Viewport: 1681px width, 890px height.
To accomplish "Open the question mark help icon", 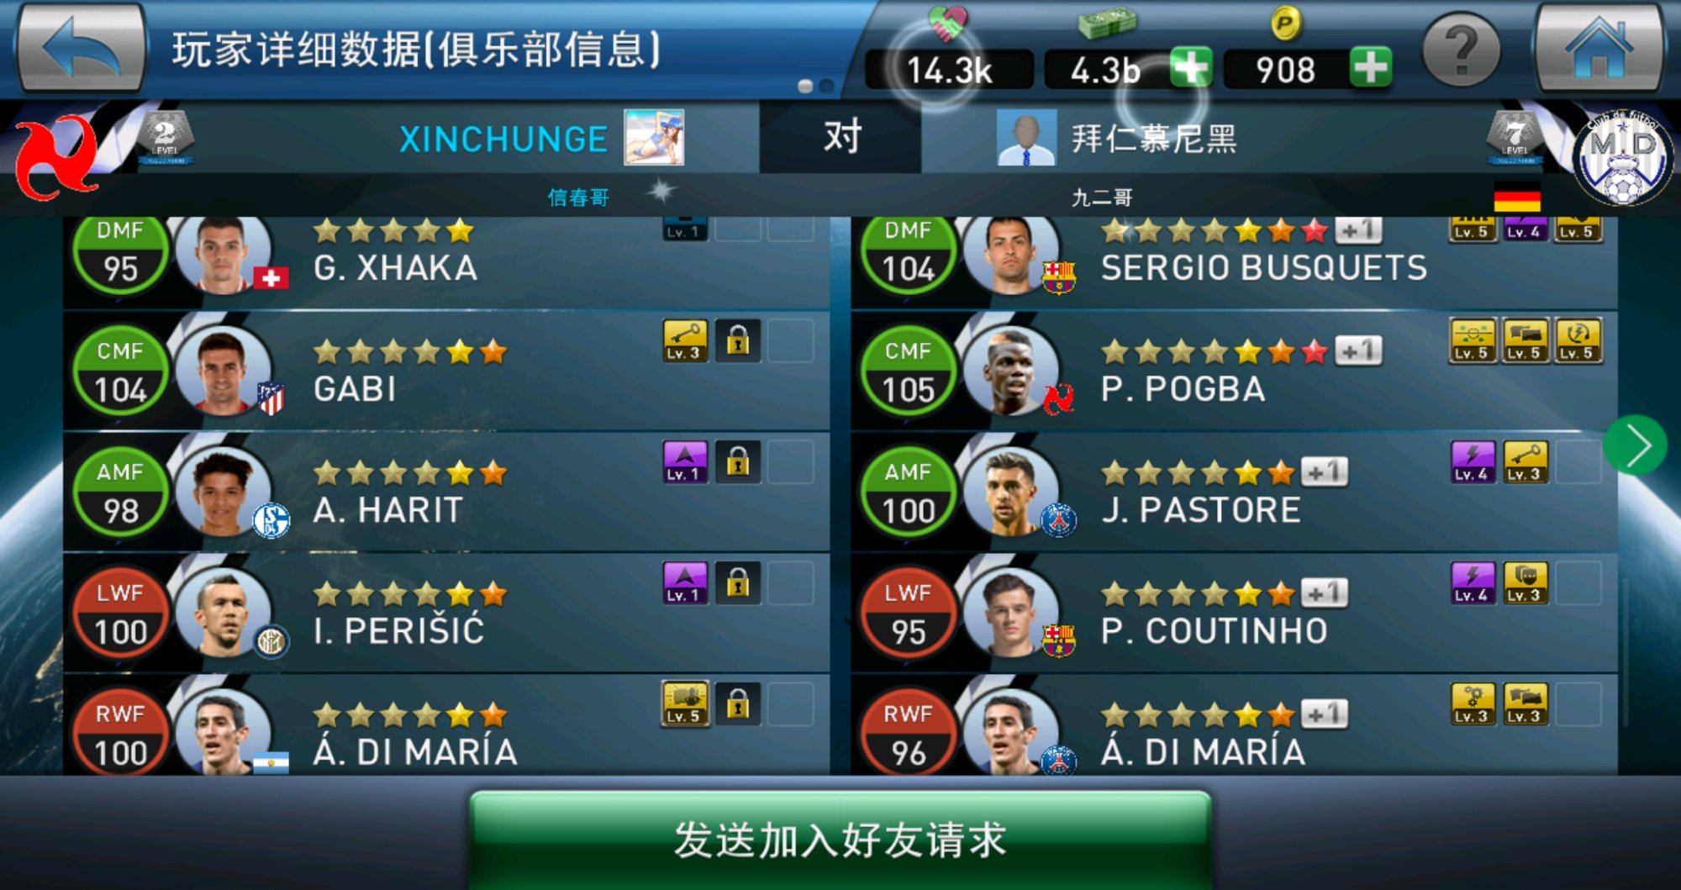I will pos(1462,50).
